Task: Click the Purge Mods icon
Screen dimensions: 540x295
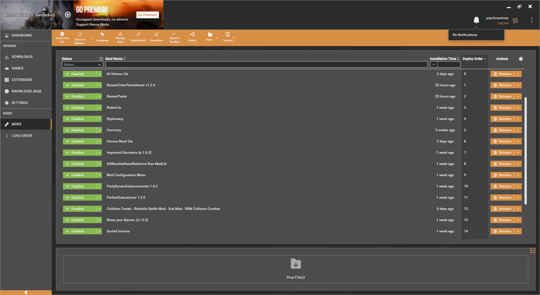Action: click(x=156, y=34)
